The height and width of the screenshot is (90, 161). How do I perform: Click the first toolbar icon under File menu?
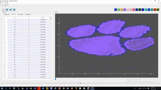[2, 5]
